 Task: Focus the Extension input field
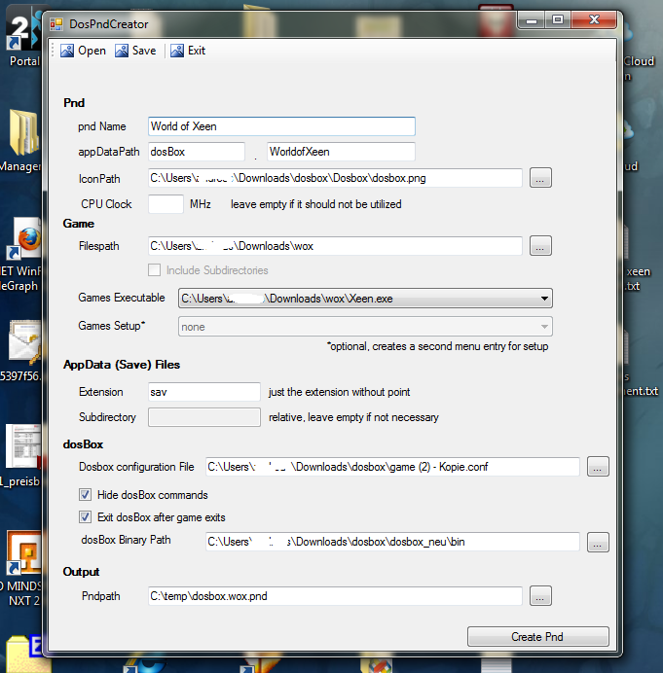(203, 392)
